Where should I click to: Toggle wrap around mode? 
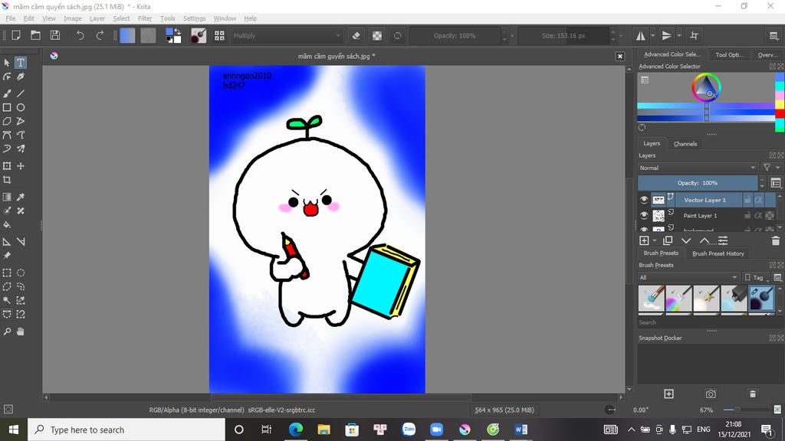[694, 35]
